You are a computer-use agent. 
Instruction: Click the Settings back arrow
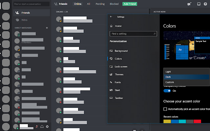click(111, 17)
